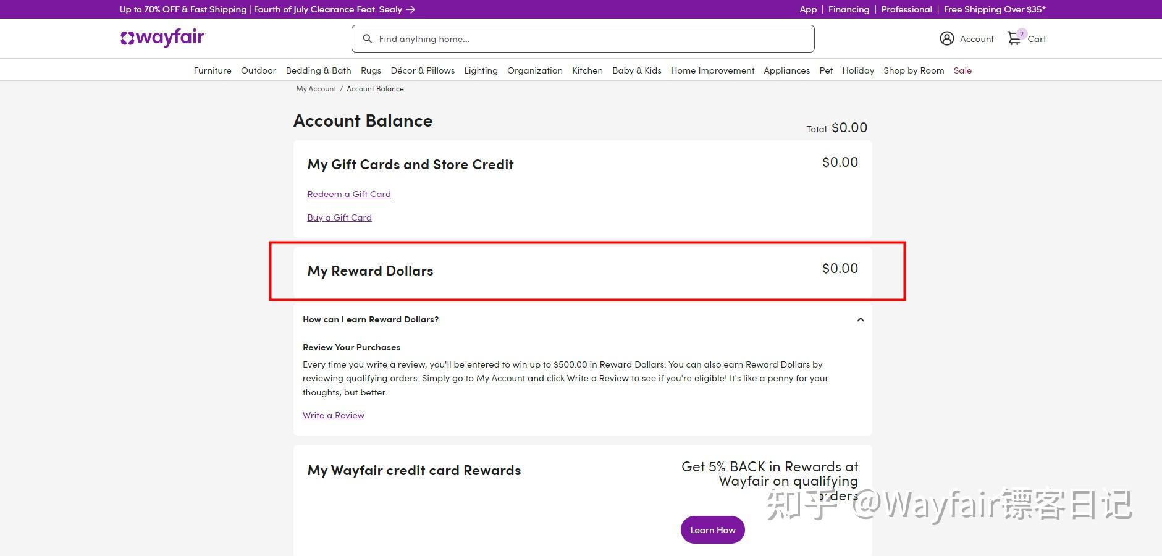The width and height of the screenshot is (1162, 556).
Task: Open the Shop by Room menu
Action: (913, 70)
